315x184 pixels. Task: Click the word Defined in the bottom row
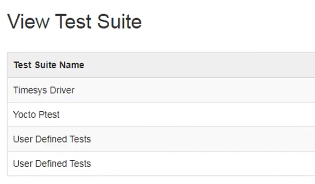(51, 164)
